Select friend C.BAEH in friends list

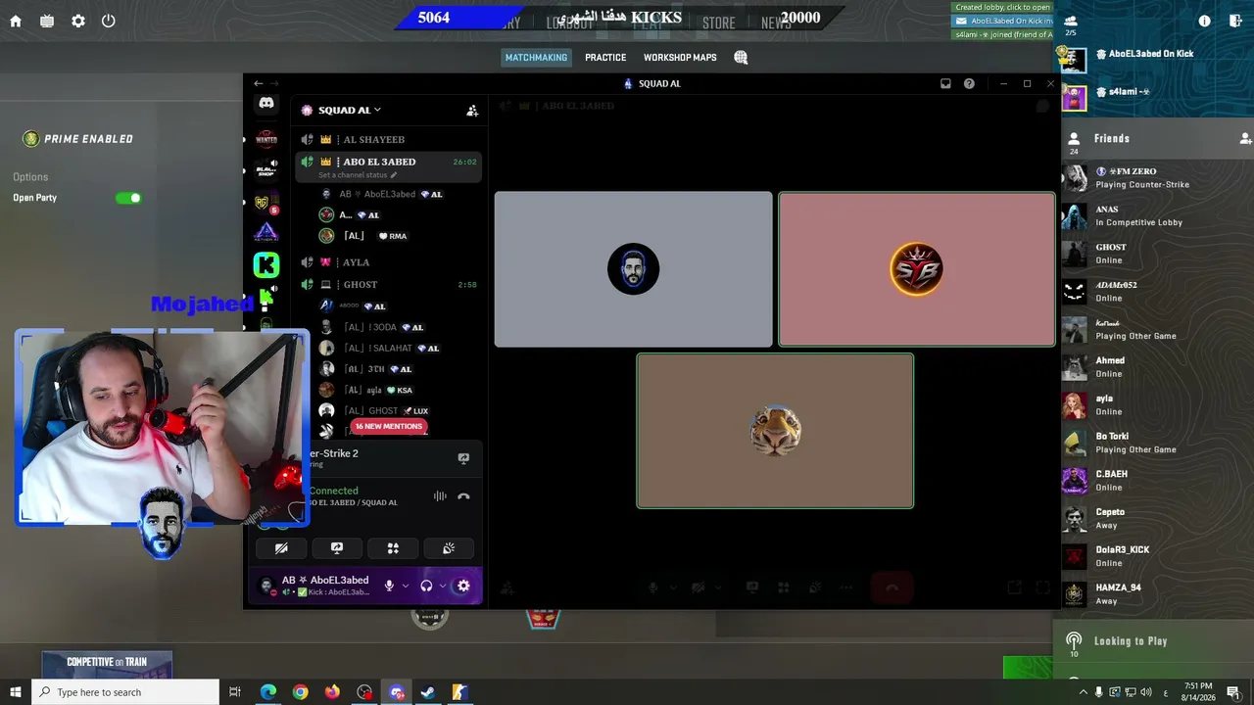[1156, 481]
